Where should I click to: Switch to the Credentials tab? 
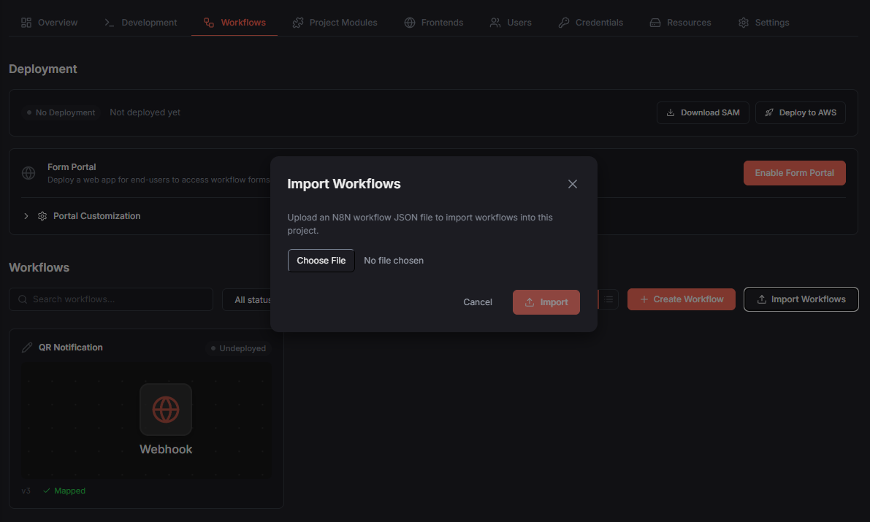tap(591, 22)
